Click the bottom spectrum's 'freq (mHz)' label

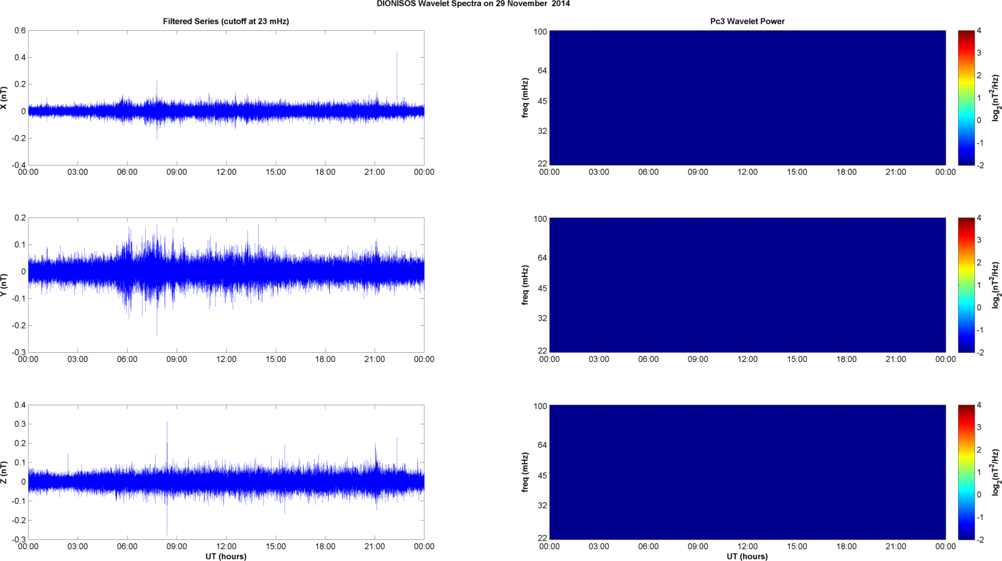(526, 472)
